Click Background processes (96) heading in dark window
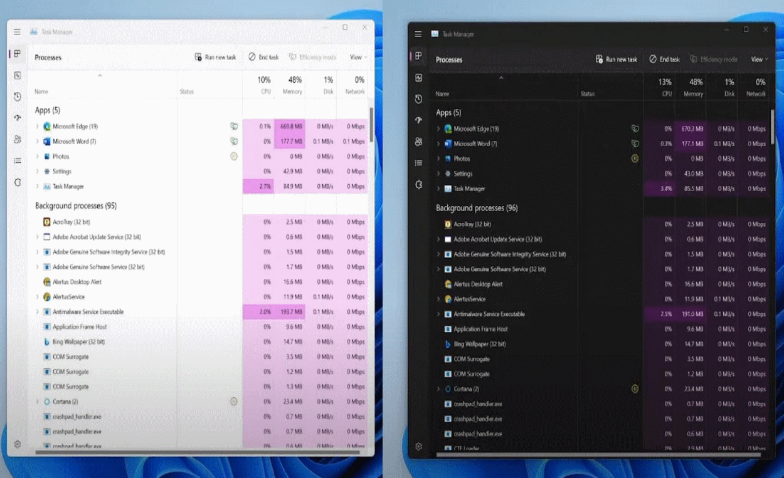The height and width of the screenshot is (478, 784). [477, 208]
